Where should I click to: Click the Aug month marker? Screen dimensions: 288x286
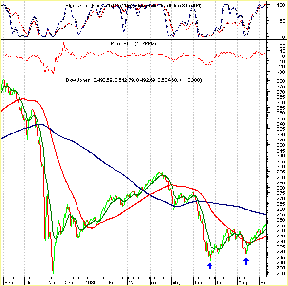[x=242, y=282]
